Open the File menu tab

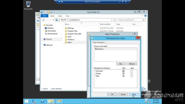(x=45, y=16)
